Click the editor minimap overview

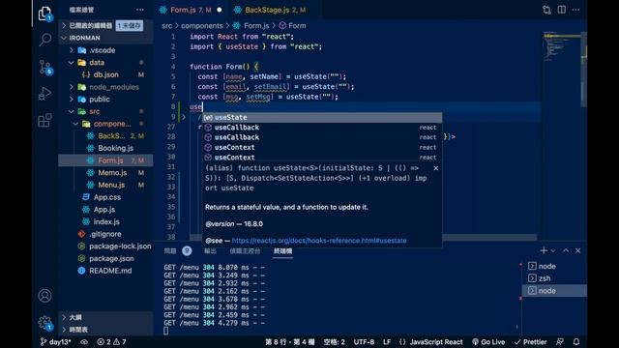coord(561,47)
